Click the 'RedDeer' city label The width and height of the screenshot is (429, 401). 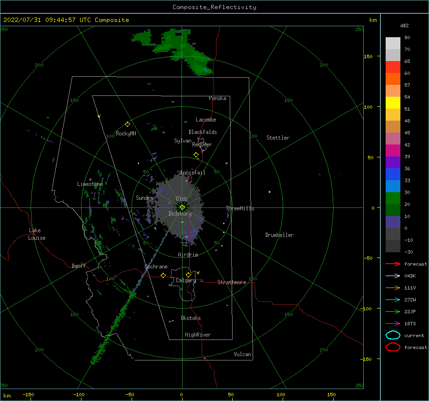pyautogui.click(x=202, y=144)
